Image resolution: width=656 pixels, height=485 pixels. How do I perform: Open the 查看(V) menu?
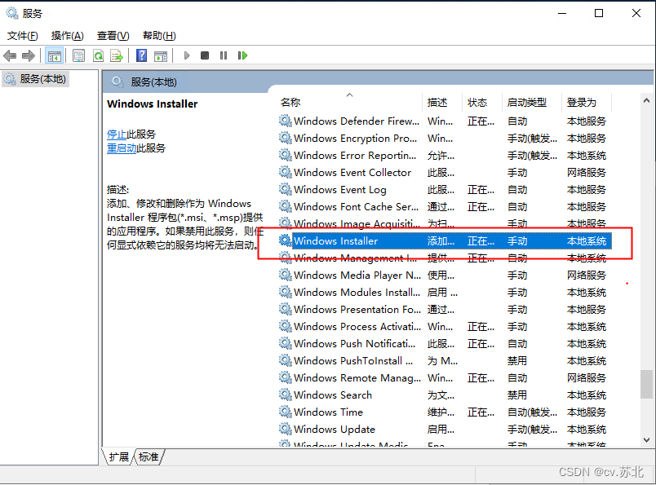(113, 36)
